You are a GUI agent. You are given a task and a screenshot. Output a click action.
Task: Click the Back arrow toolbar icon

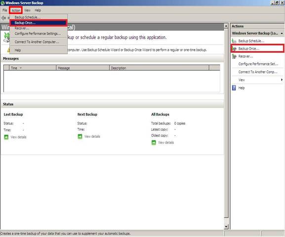pos(3,18)
